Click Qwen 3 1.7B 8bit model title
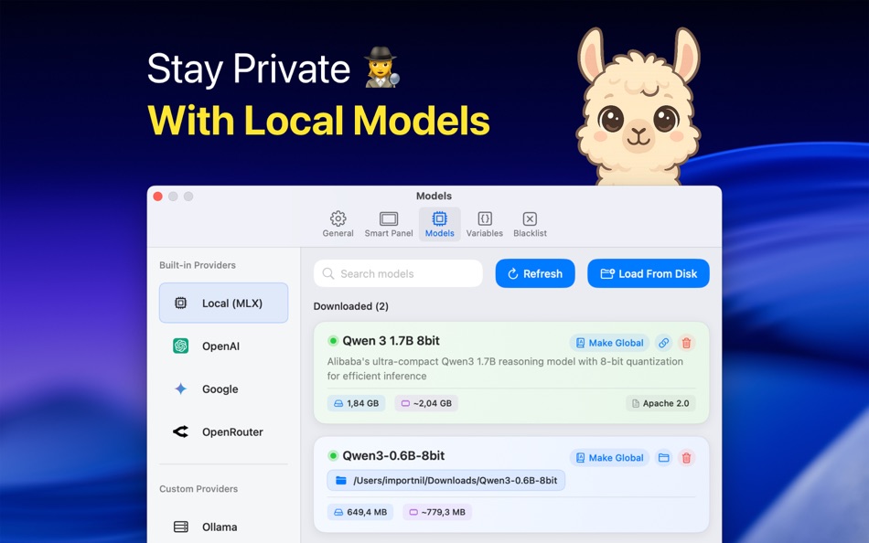Viewport: 869px width, 543px height. 391,341
